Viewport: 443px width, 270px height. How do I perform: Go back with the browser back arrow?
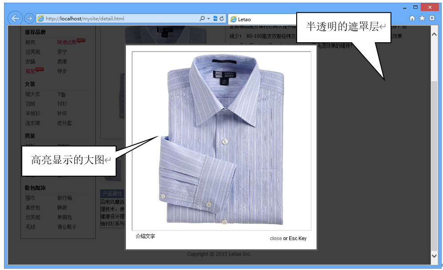[15, 19]
